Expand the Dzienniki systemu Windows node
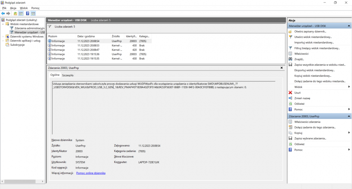This screenshot has height=189, width=352. point(3,36)
